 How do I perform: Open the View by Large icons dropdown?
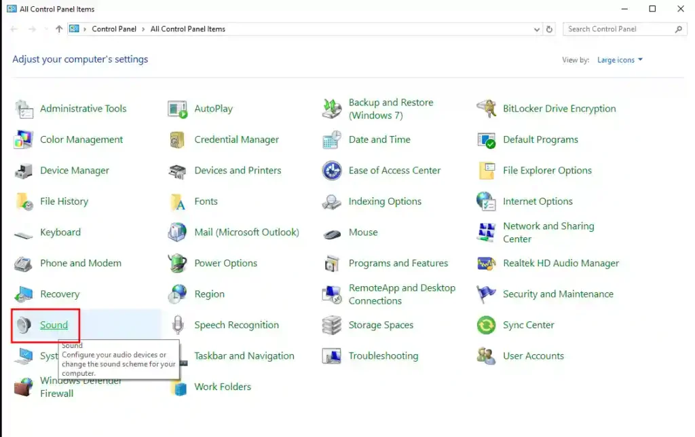click(x=620, y=60)
